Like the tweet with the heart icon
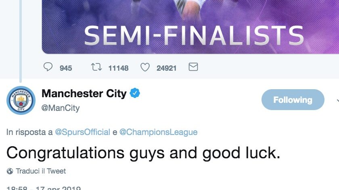The width and height of the screenshot is (339, 190). (x=145, y=67)
